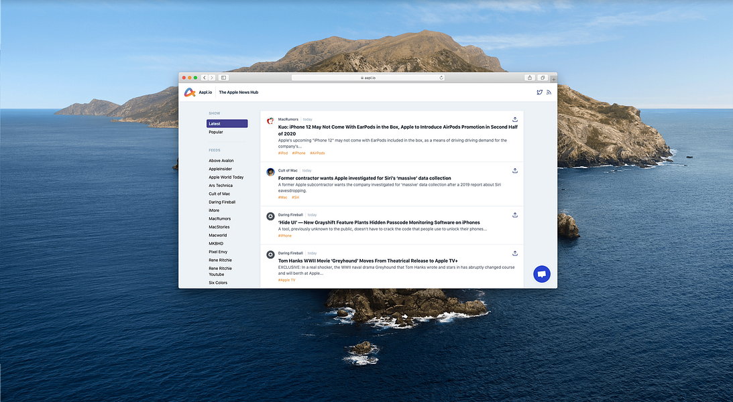The image size is (733, 402).
Task: Open the Above Avalon feed
Action: coord(221,161)
